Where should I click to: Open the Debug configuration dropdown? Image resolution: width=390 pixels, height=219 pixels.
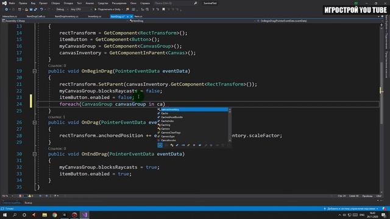[x=62, y=10]
